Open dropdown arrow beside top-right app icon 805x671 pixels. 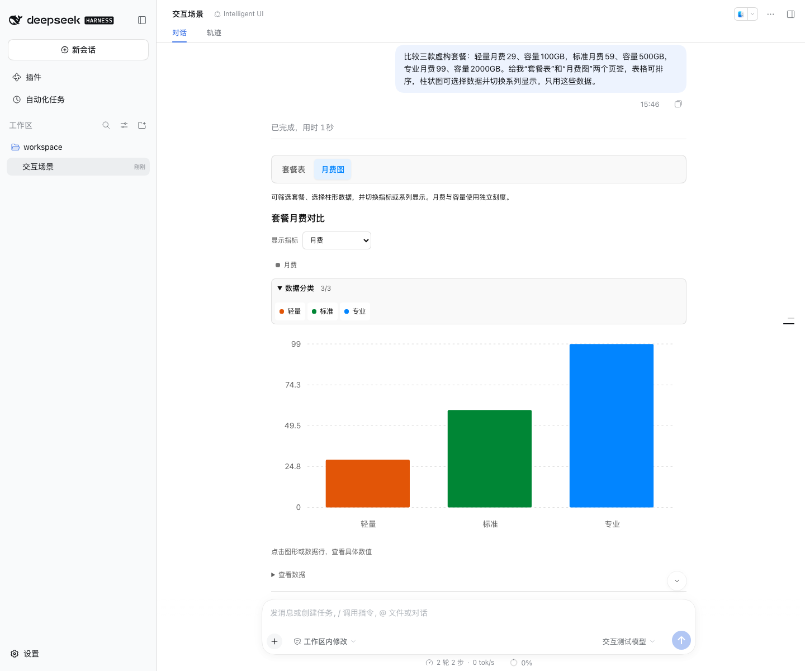(x=752, y=14)
